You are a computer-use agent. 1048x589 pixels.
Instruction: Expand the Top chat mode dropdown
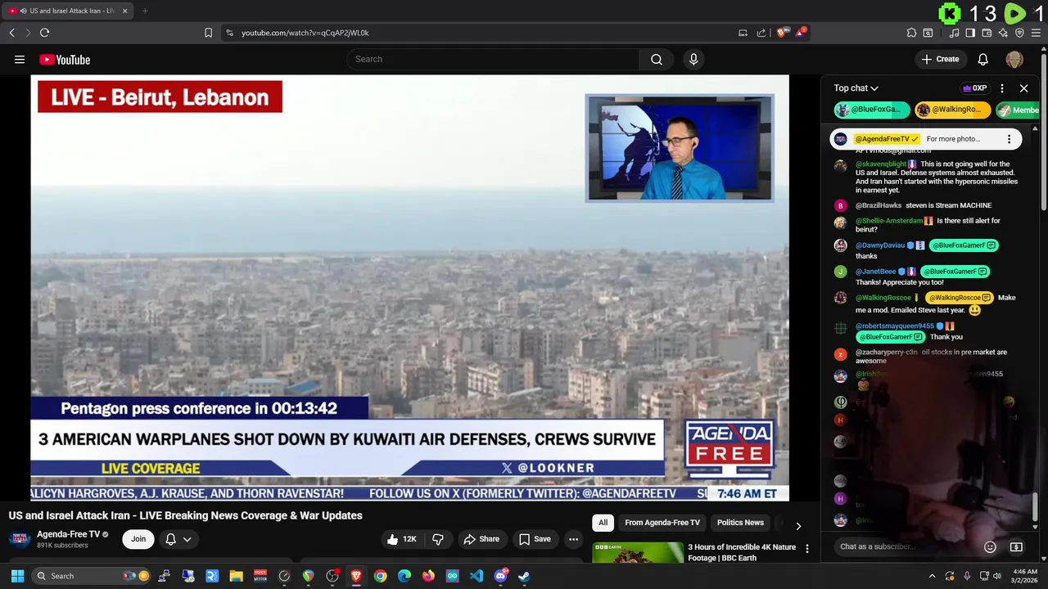[x=856, y=88]
